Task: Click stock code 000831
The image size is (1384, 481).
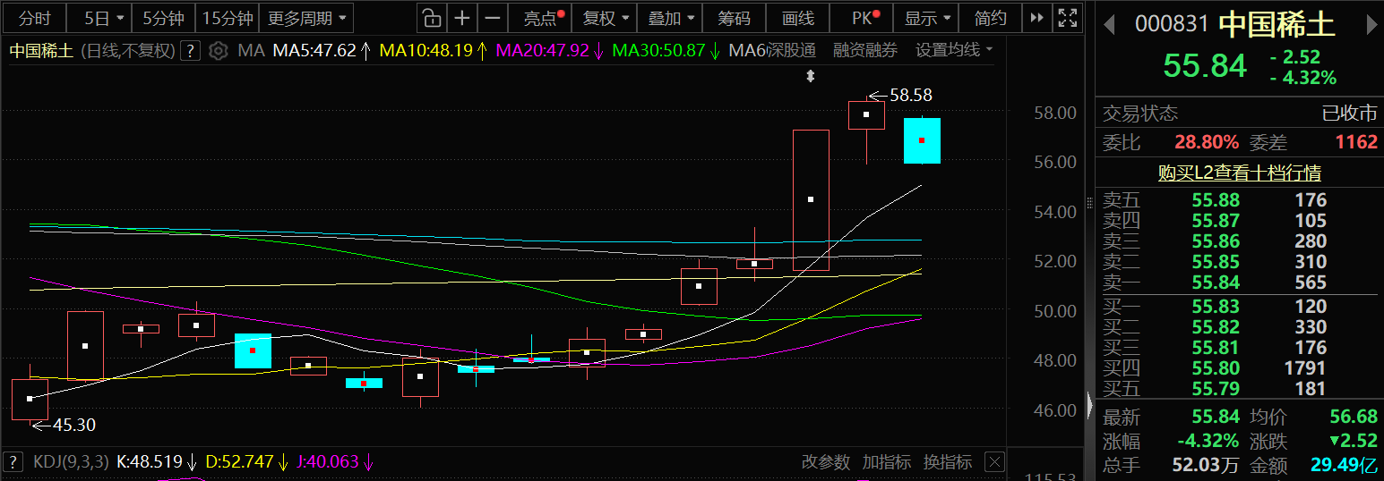Action: coord(1172,24)
